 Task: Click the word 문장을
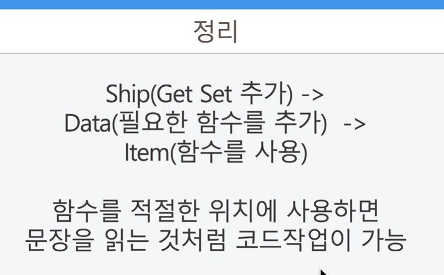(59, 240)
